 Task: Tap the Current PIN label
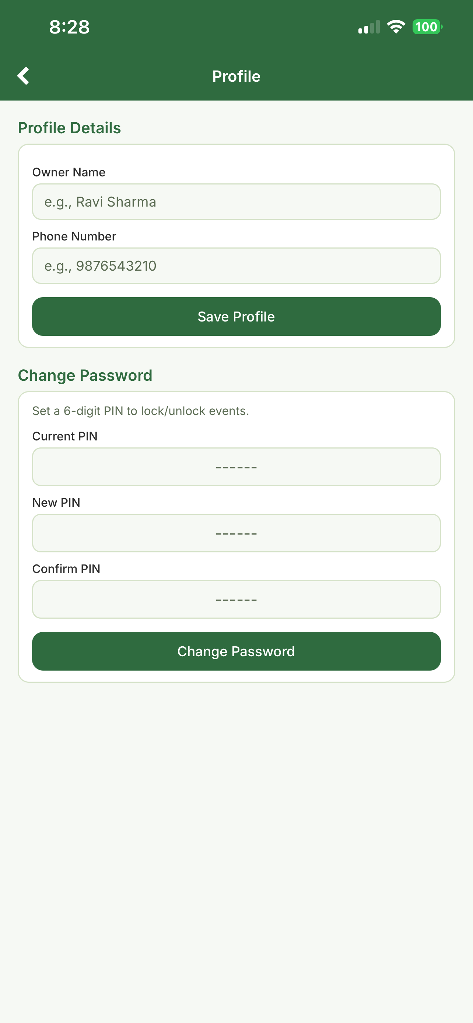tap(65, 436)
